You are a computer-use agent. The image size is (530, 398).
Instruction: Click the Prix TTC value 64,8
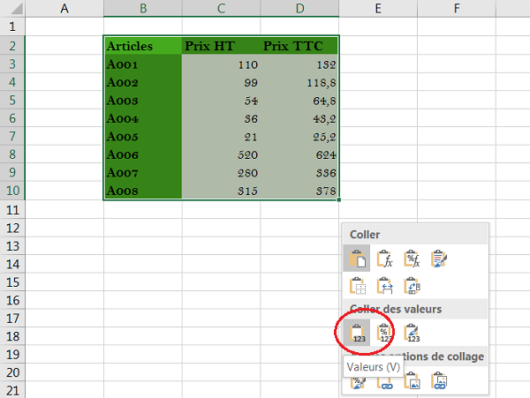click(299, 100)
